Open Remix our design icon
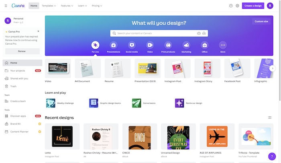This screenshot has width=281, height=163. 179,103
